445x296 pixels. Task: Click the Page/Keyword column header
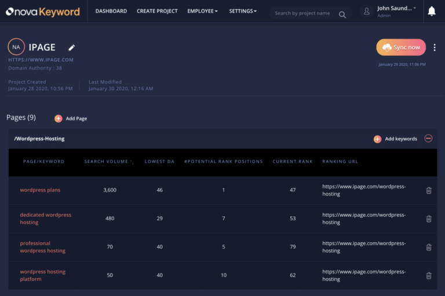(x=43, y=161)
